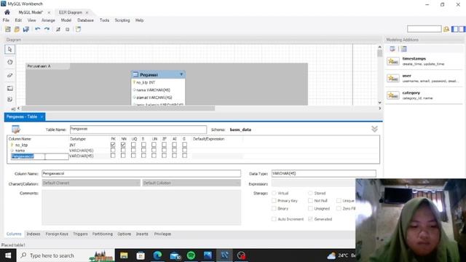Enable the Not Null storage checkbox

(311, 201)
